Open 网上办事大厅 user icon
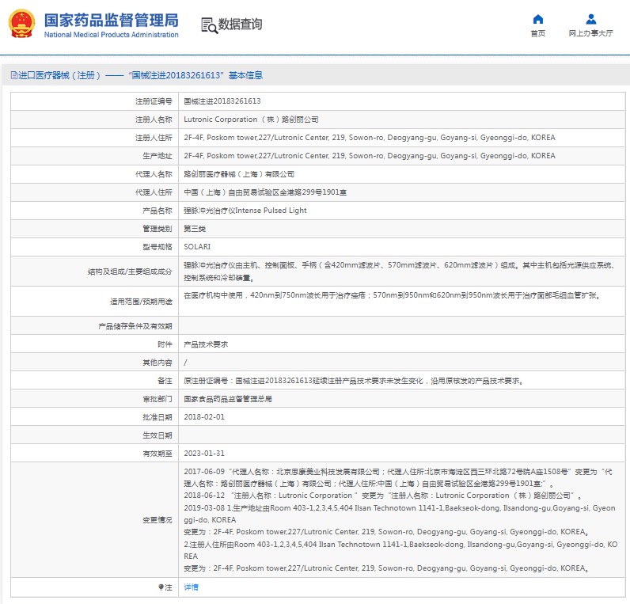Screen dimensions: 630x604 [x=590, y=19]
